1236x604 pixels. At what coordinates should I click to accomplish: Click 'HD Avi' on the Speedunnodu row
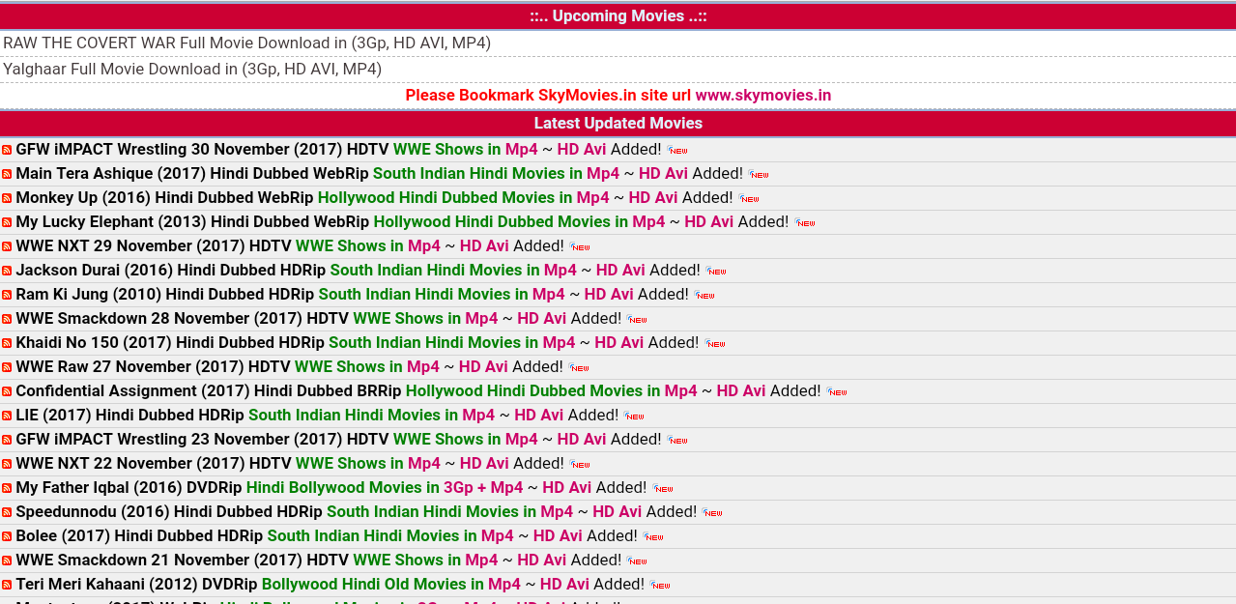618,512
